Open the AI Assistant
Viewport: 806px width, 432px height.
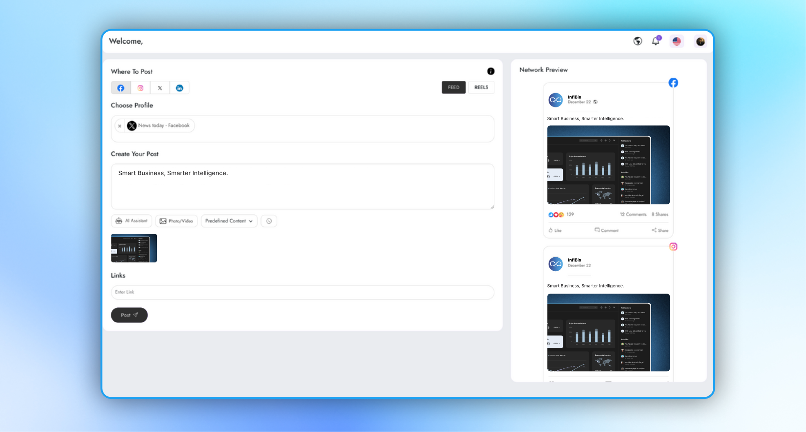pyautogui.click(x=132, y=221)
